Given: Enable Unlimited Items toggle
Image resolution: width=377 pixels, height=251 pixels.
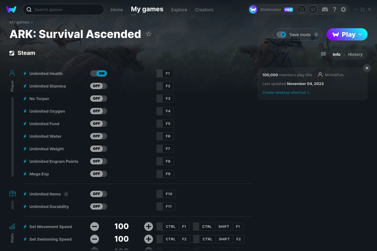Looking at the screenshot, I should (99, 194).
